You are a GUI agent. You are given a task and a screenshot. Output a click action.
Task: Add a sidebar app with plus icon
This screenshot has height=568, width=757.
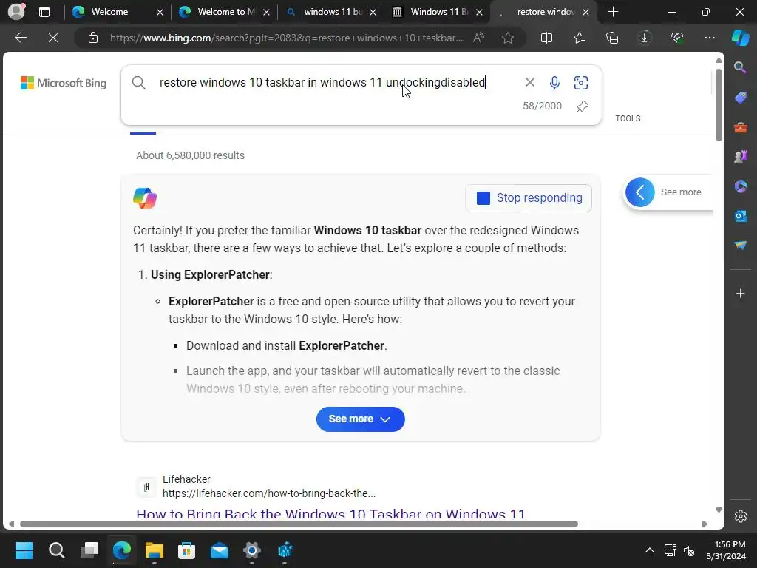tap(740, 293)
